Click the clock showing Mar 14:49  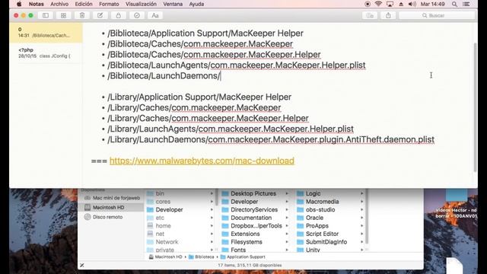433,4
